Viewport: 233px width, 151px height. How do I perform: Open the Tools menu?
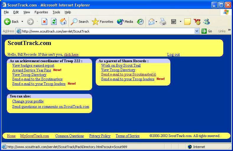pyautogui.click(x=56, y=12)
